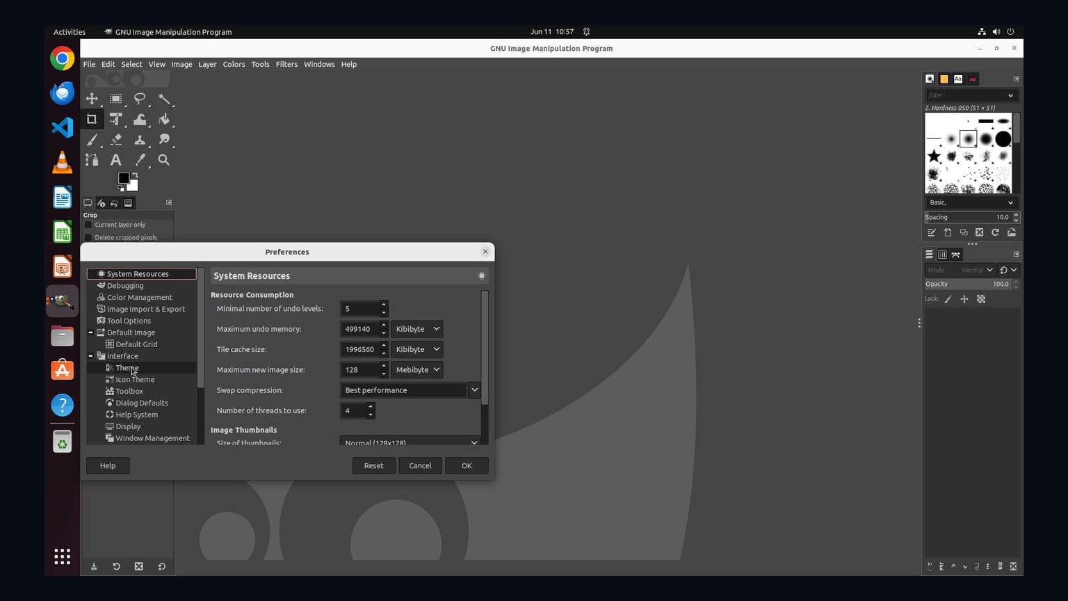Open Help for Preferences dialog
1068x601 pixels.
click(x=108, y=465)
